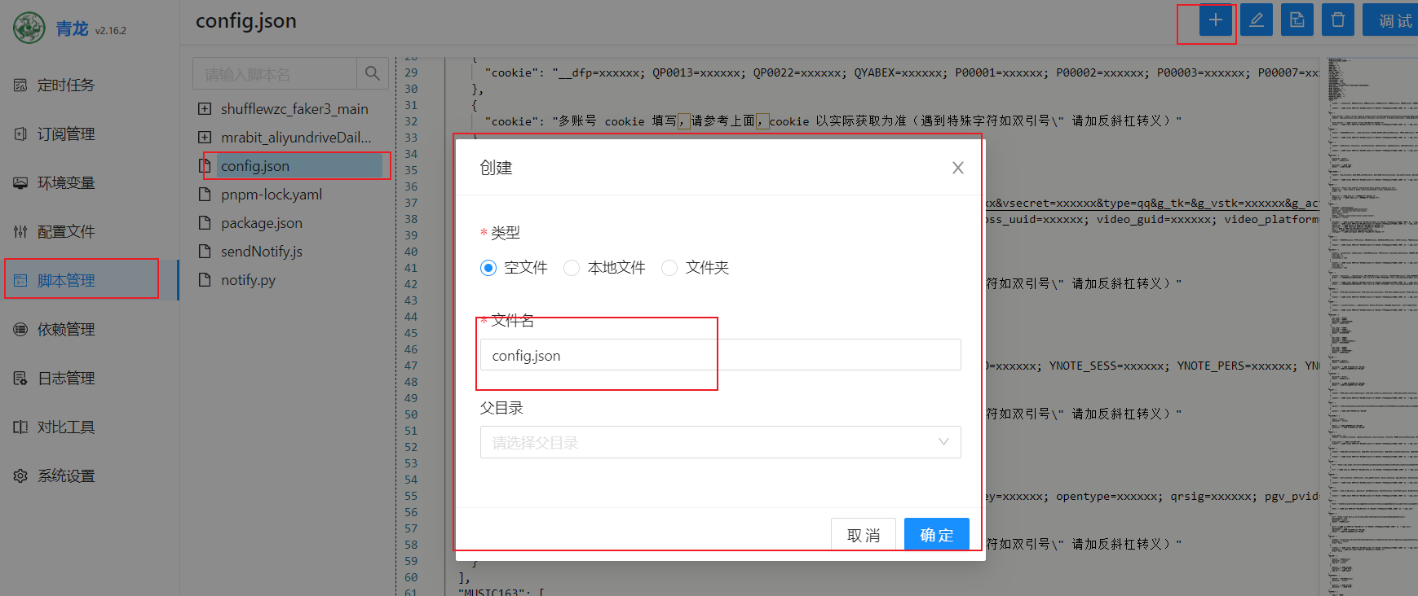Screen dimensions: 1418x596
Task: Click the file icon beside sendNotify.js
Action: click(x=205, y=251)
